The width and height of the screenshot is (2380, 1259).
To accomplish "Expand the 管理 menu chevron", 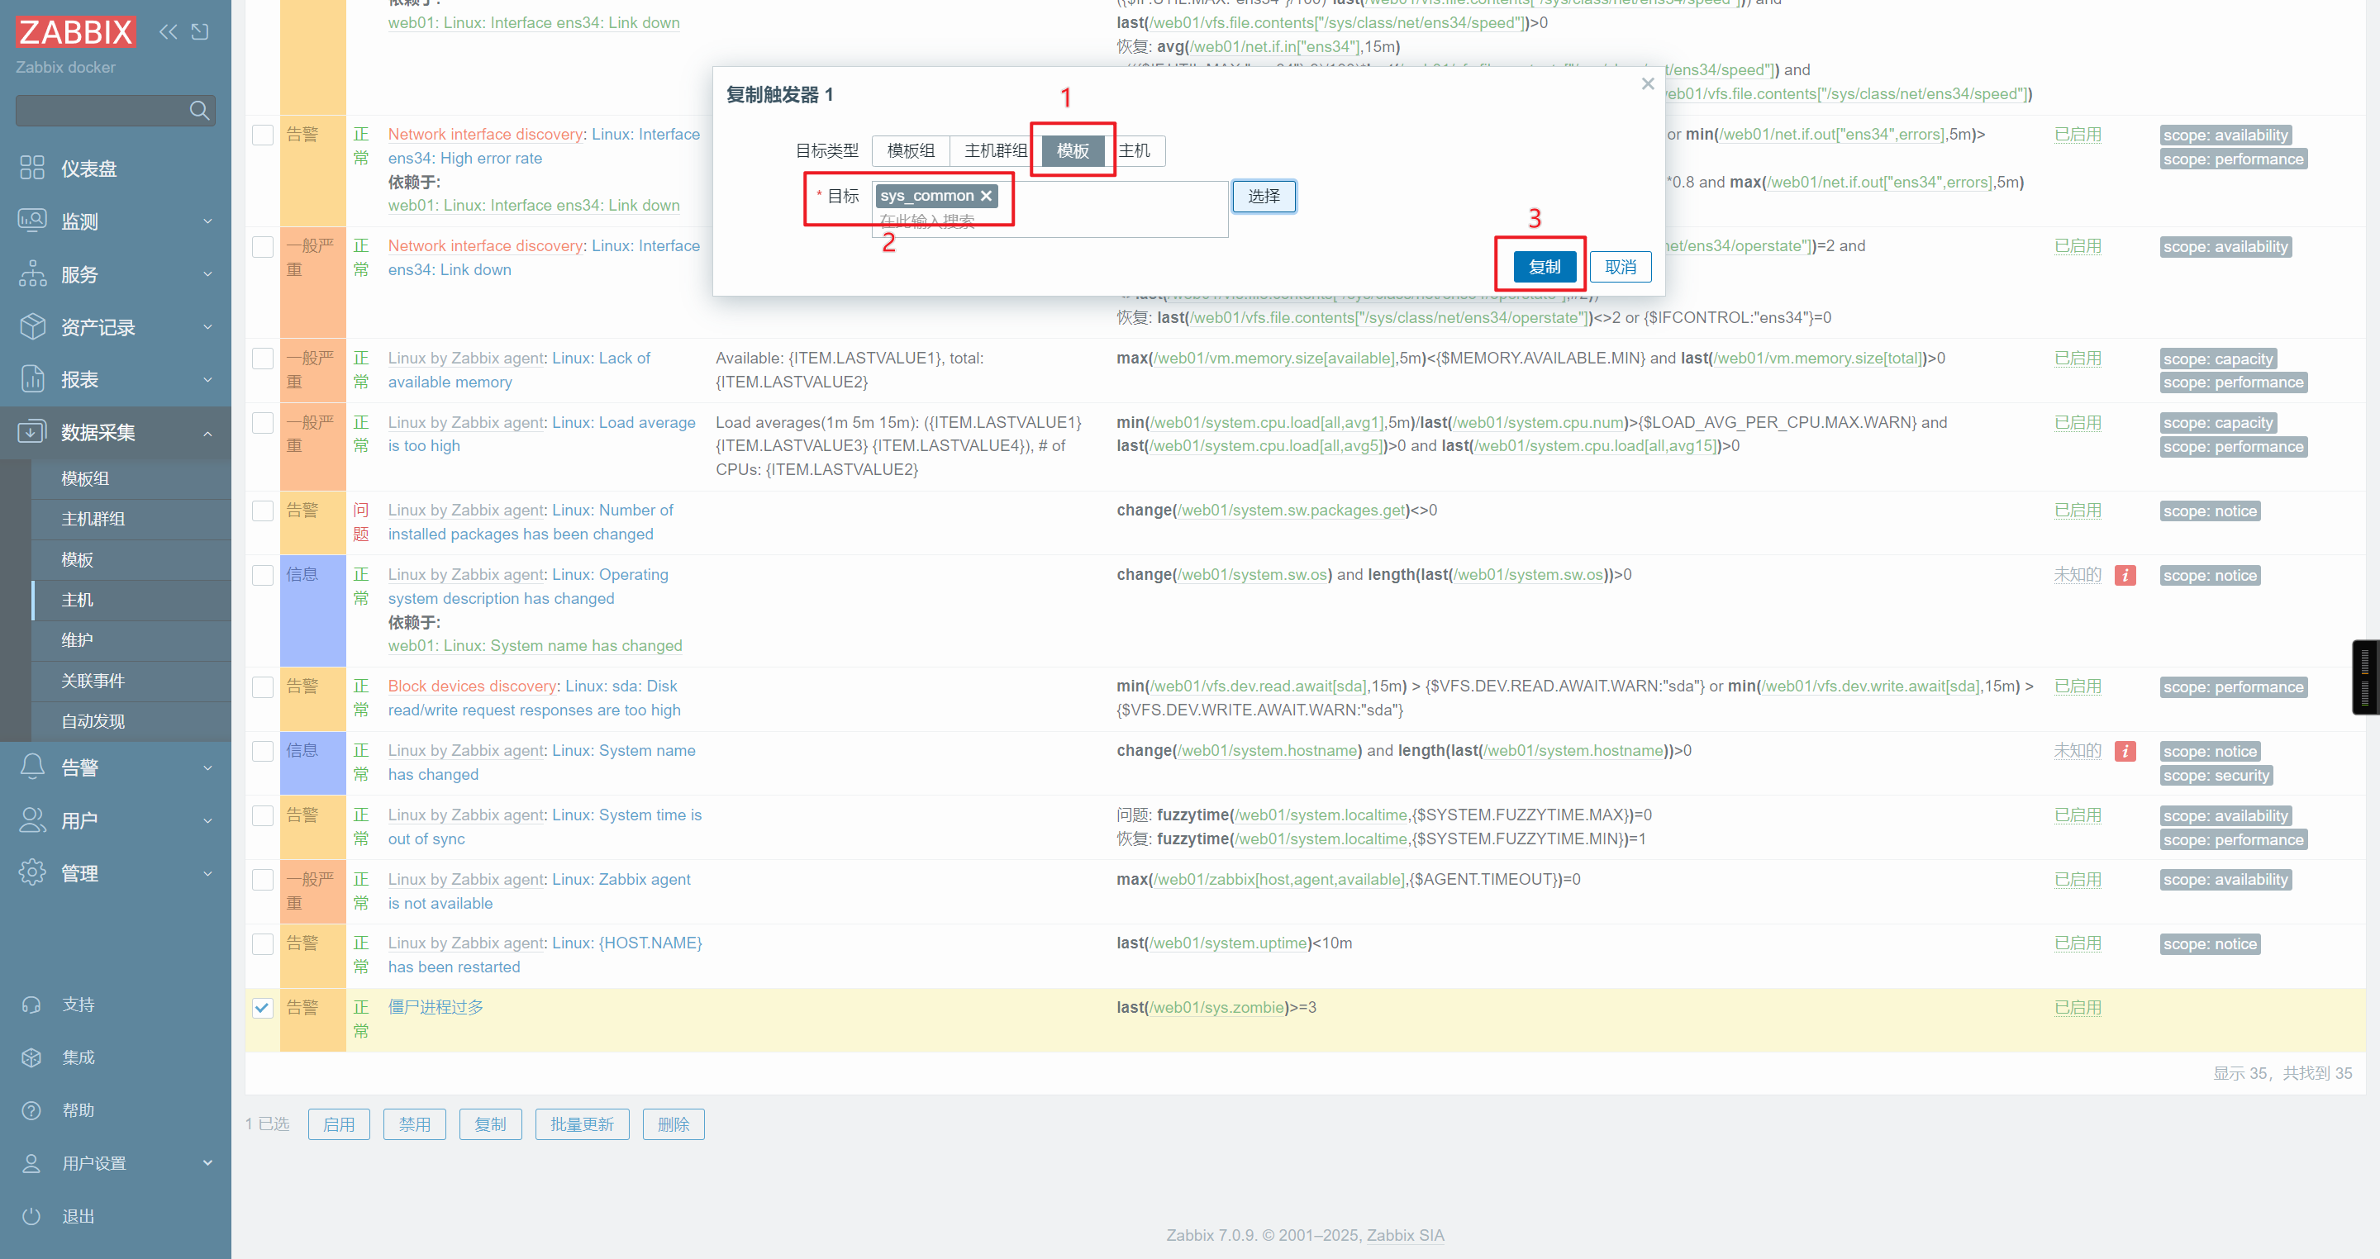I will (208, 873).
